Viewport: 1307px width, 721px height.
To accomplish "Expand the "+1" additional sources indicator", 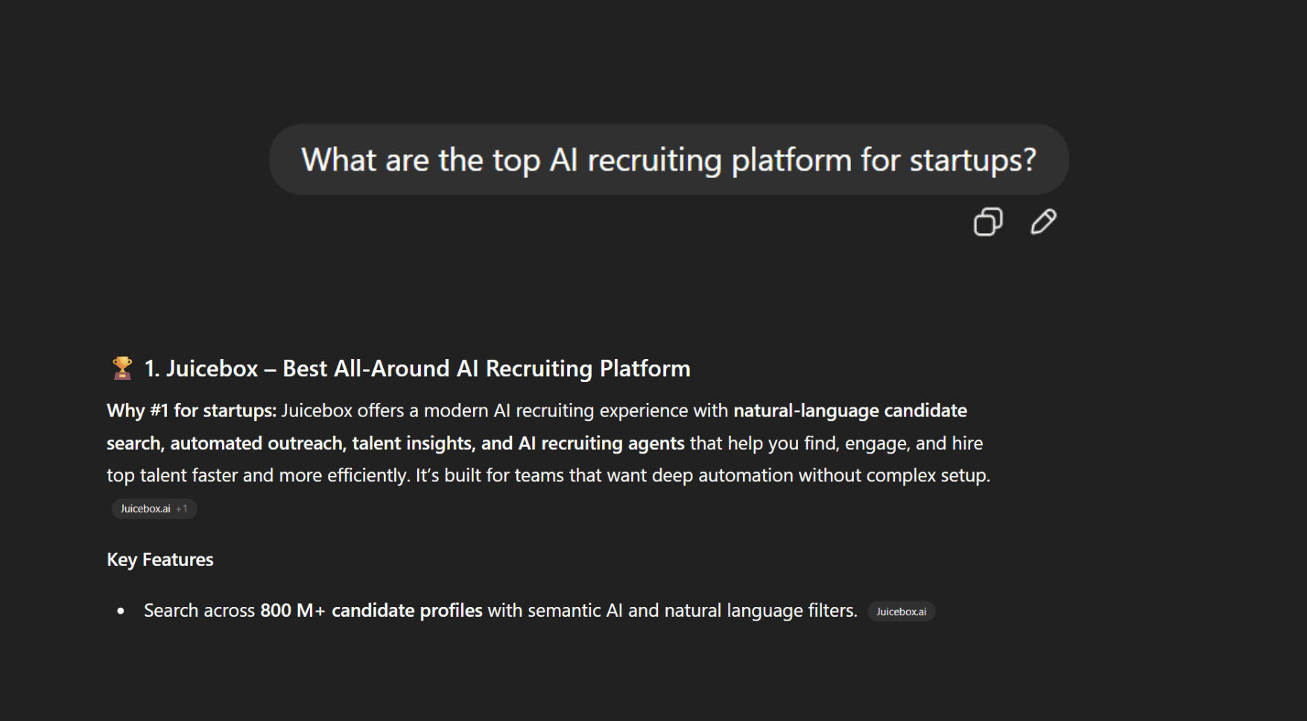I will [x=183, y=509].
